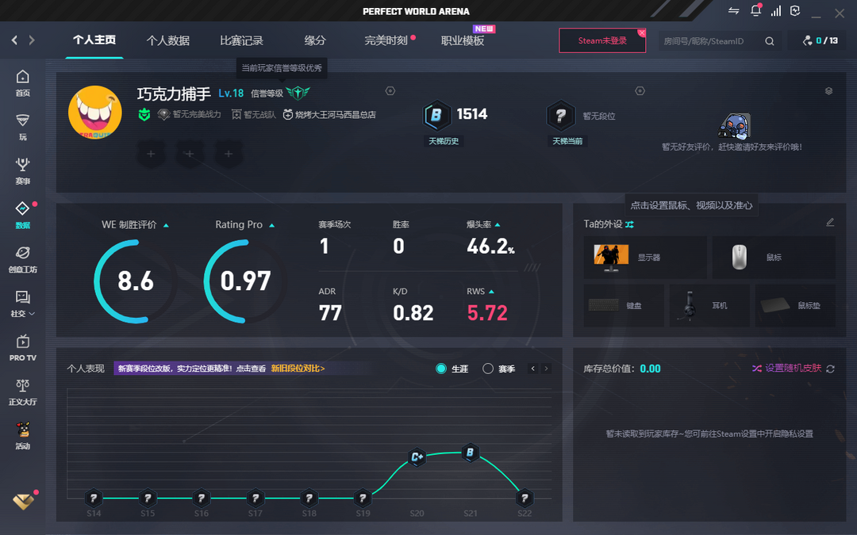Select the 生涯 career radio button
This screenshot has height=535, width=857.
click(x=441, y=369)
